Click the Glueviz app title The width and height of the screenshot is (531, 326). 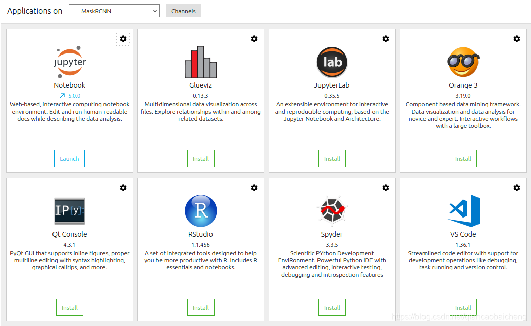pyautogui.click(x=201, y=85)
